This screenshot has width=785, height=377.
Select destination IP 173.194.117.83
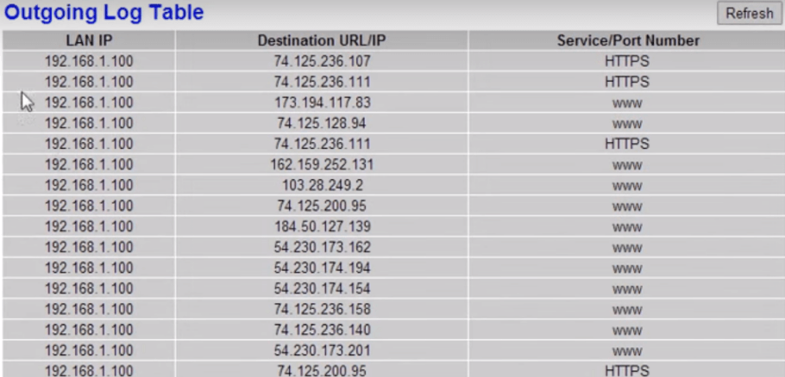point(322,103)
